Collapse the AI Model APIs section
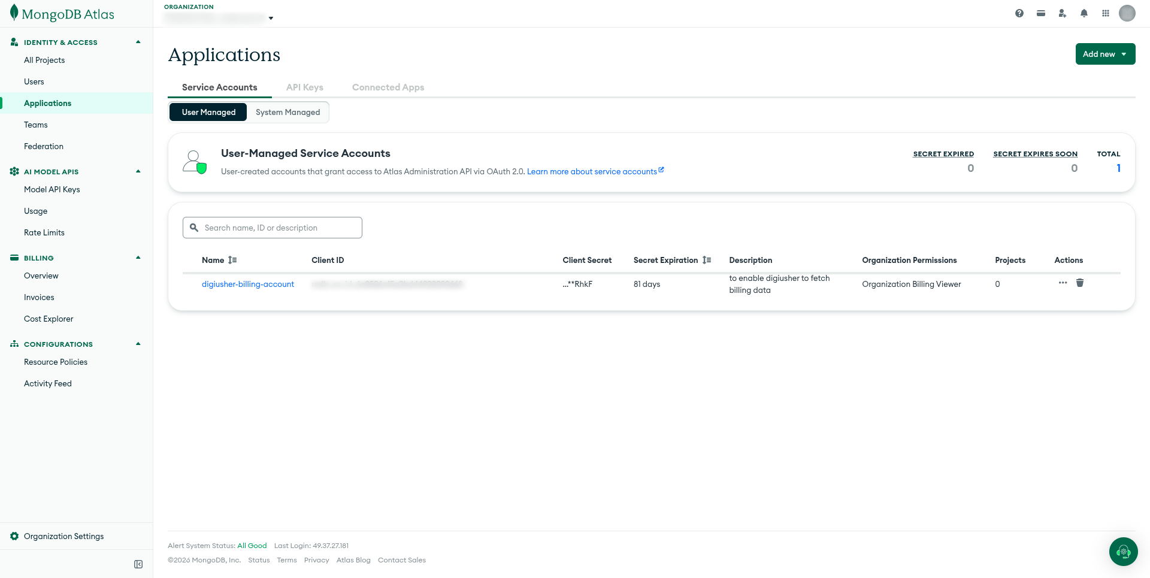 [x=138, y=171]
